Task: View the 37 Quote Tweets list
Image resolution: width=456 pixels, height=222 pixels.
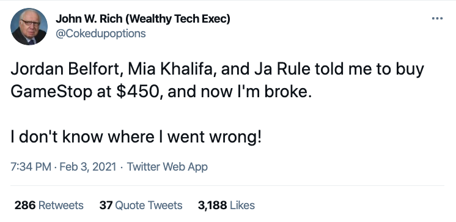Action: (x=141, y=205)
